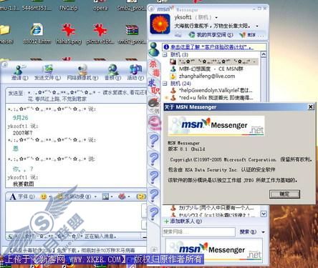Click the MSN Messenger banner at bottom

tap(214, 250)
